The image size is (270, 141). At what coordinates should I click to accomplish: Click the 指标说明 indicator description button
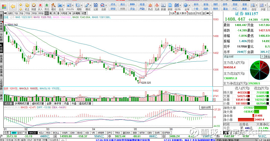click(x=206, y=107)
